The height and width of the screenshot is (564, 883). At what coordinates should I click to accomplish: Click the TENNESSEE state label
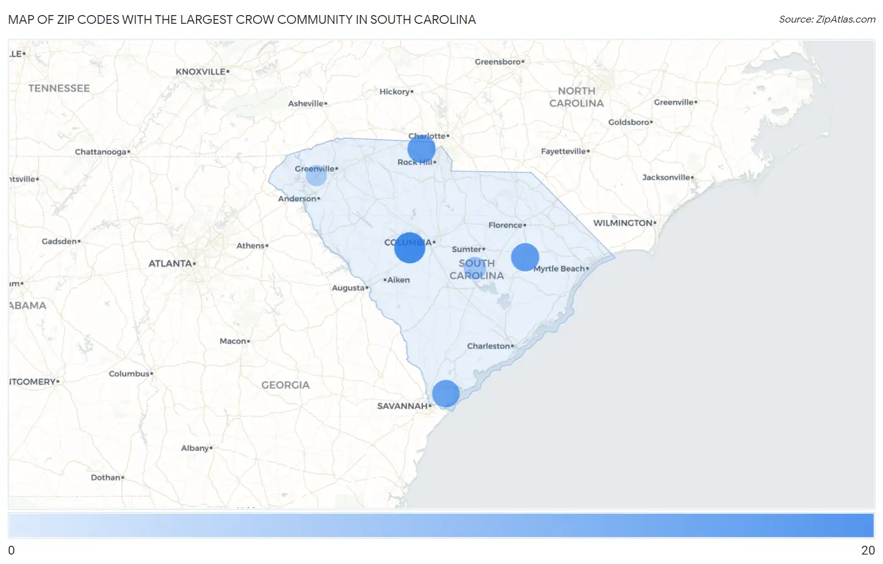click(59, 88)
